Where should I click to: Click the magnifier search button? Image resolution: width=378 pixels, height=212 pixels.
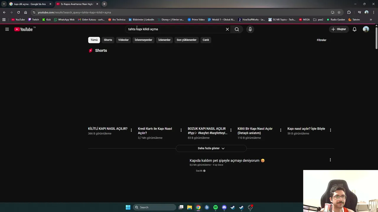[x=237, y=29]
